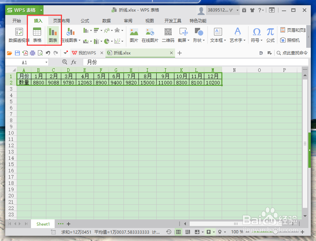Switch to the 开始 ribbon tab

(16, 21)
